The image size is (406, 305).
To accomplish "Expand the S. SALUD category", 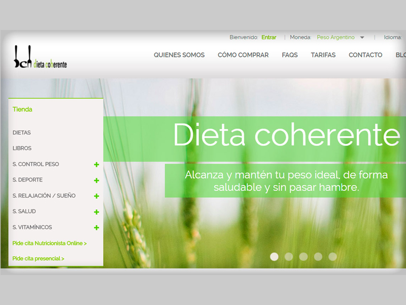I will [96, 212].
